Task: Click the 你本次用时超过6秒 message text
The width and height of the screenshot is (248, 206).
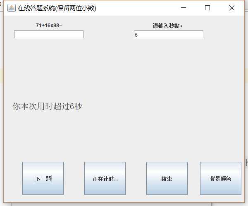Action: click(47, 106)
